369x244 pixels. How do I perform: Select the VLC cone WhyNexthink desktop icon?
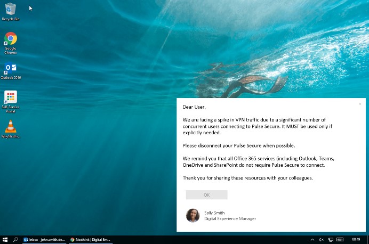point(10,127)
